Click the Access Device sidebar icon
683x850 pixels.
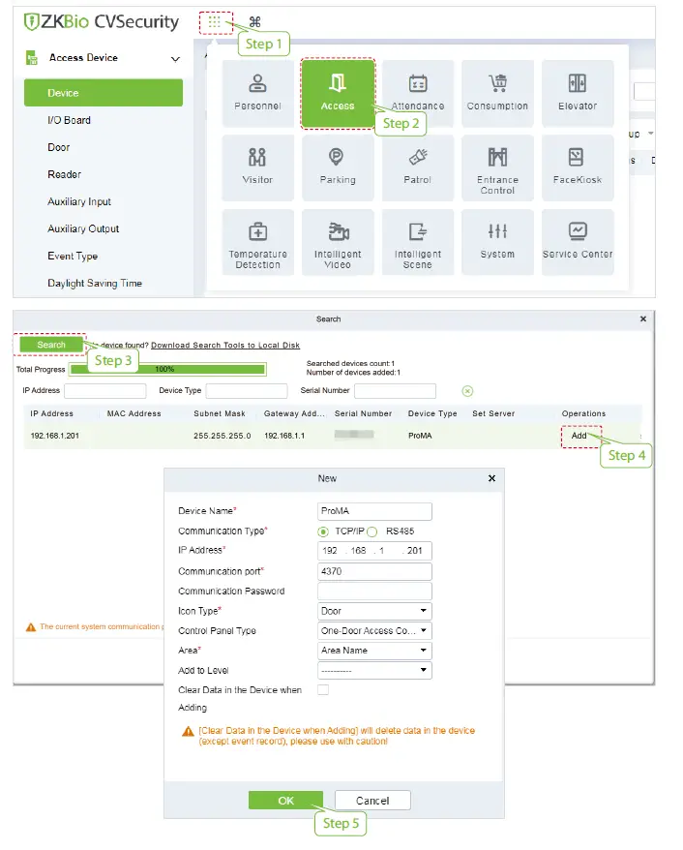pyautogui.click(x=32, y=57)
